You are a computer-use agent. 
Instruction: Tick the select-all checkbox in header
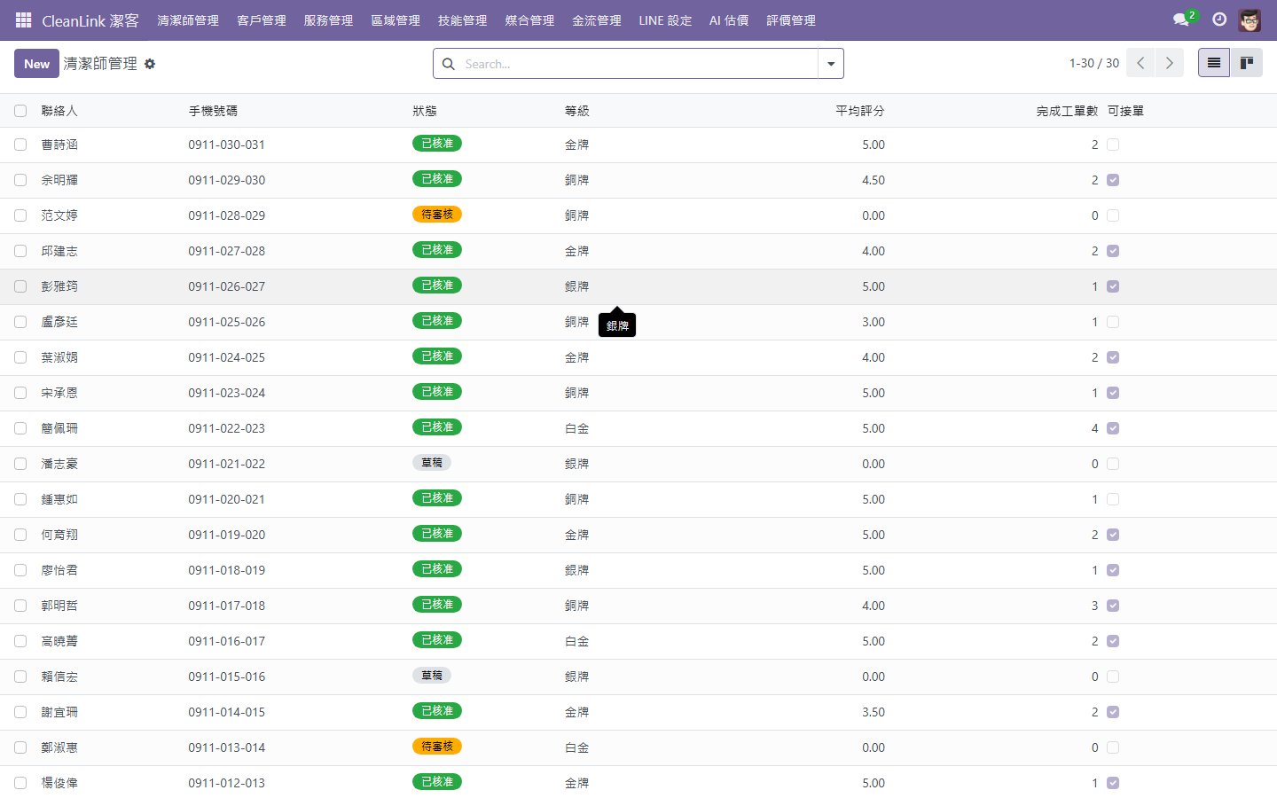point(20,111)
